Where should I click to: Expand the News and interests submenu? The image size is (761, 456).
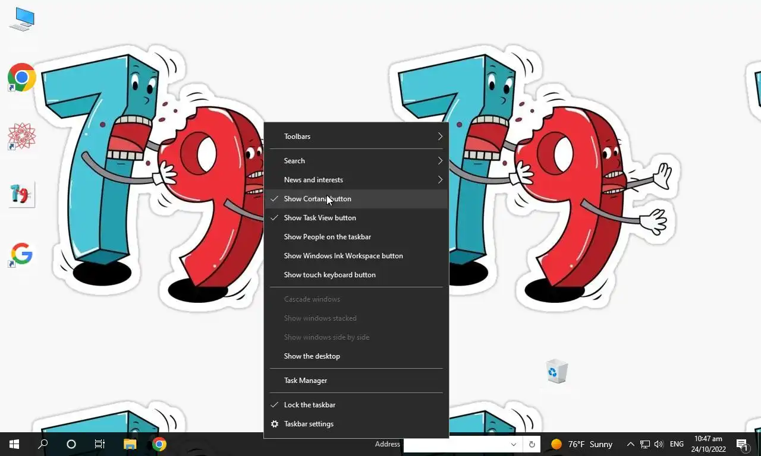coord(356,180)
